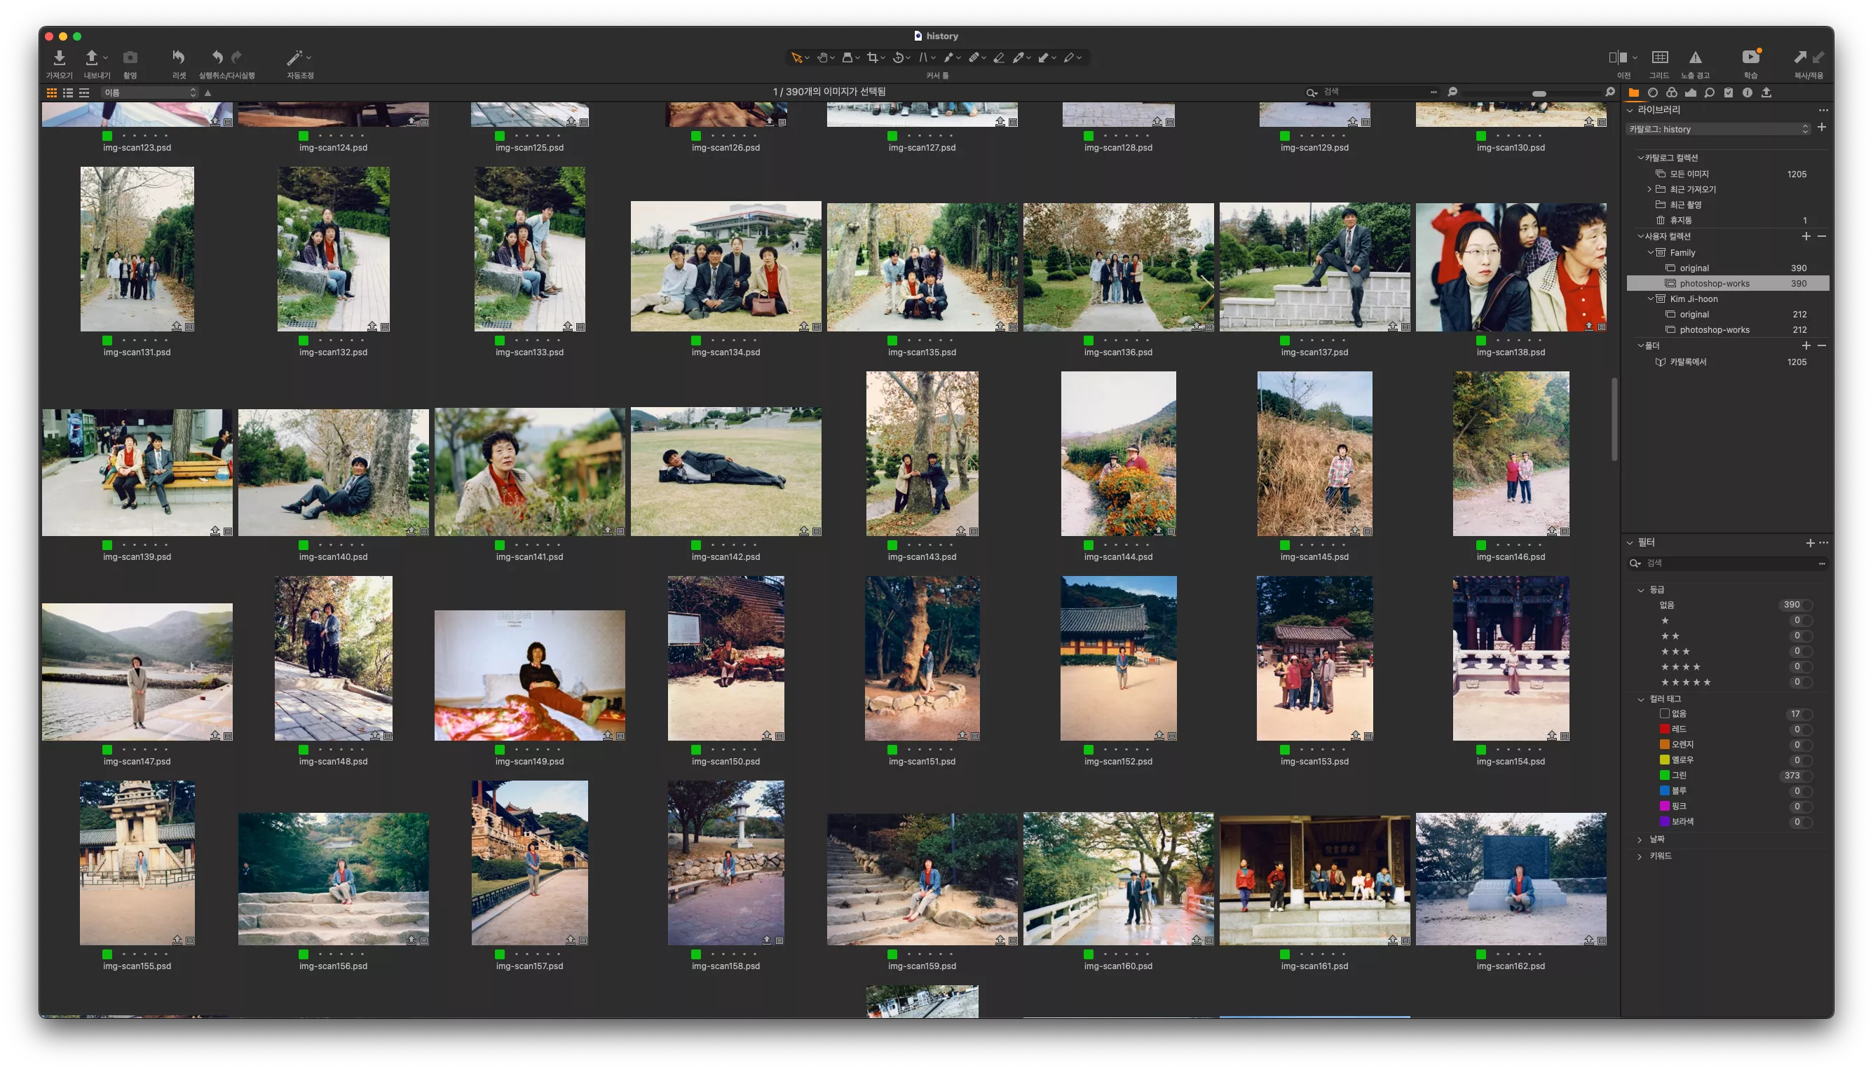This screenshot has height=1070, width=1873.
Task: Open the catalog history dropdown
Action: [1718, 130]
